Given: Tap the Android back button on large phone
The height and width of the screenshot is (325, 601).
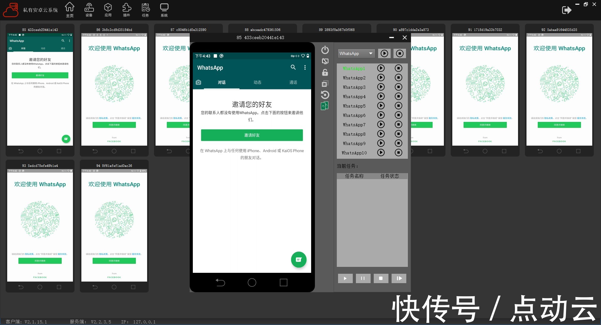Looking at the screenshot, I should click(220, 282).
